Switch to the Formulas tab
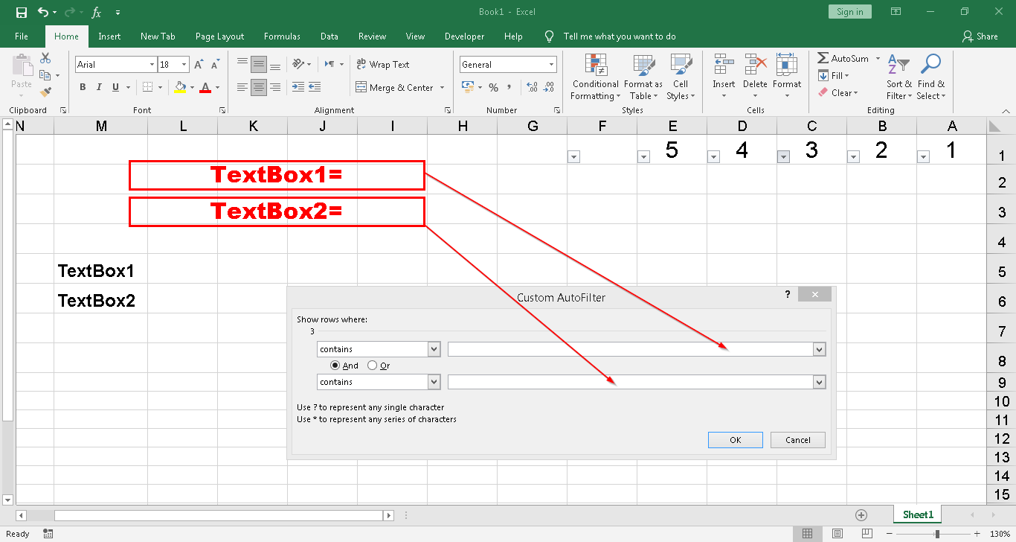1016x542 pixels. click(x=282, y=36)
